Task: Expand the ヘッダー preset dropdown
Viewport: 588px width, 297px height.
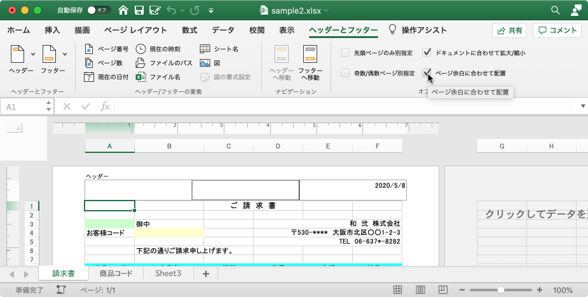Action: [x=33, y=55]
